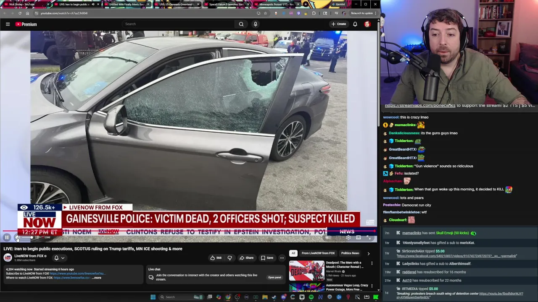Open the streamlabs.com/ponecliks support link
The image size is (538, 302).
pyautogui.click(x=420, y=106)
